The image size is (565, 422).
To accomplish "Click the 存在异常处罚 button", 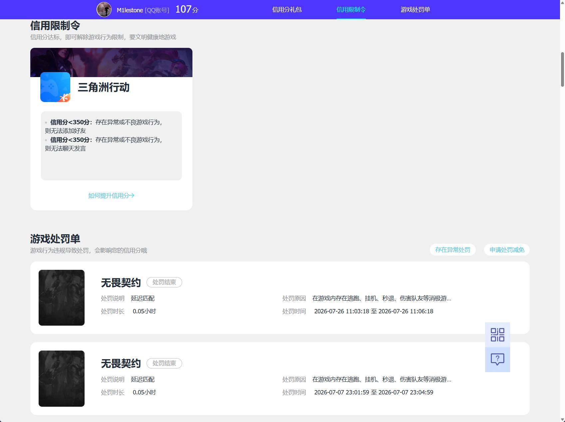I will point(453,250).
